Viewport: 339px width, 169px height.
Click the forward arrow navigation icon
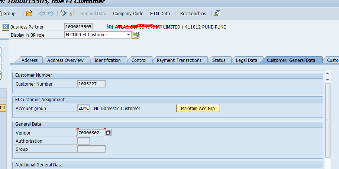coord(51,14)
